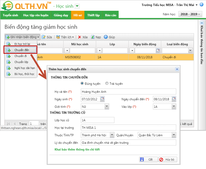Click the Học tại trường input field
The width and height of the screenshot is (206, 169).
point(128,127)
